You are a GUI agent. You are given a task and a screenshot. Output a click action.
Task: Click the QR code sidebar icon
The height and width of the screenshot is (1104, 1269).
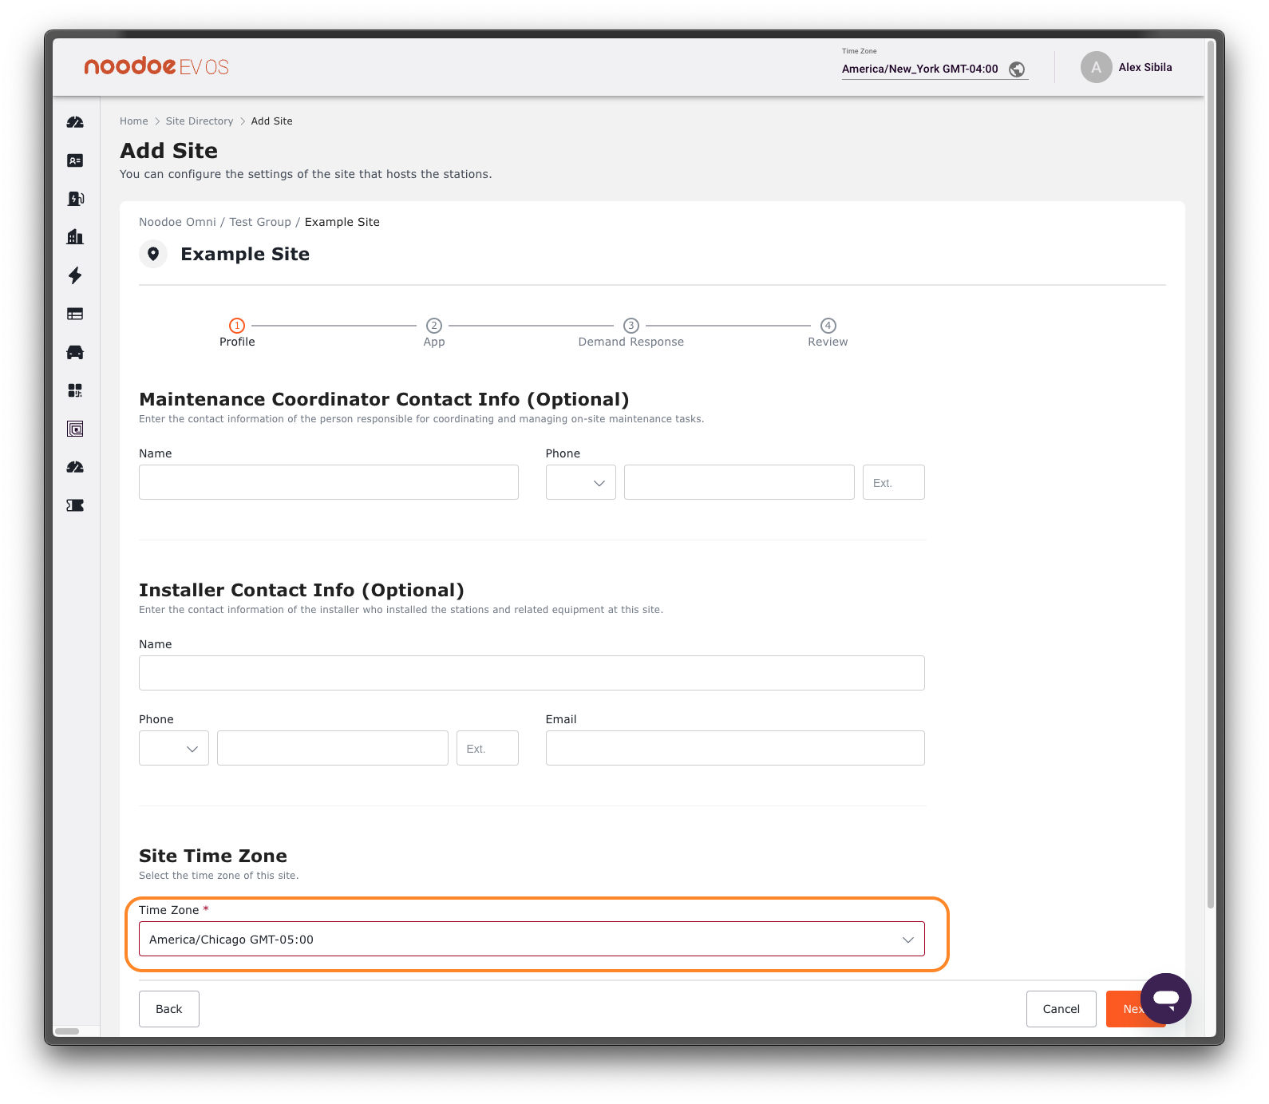75,390
